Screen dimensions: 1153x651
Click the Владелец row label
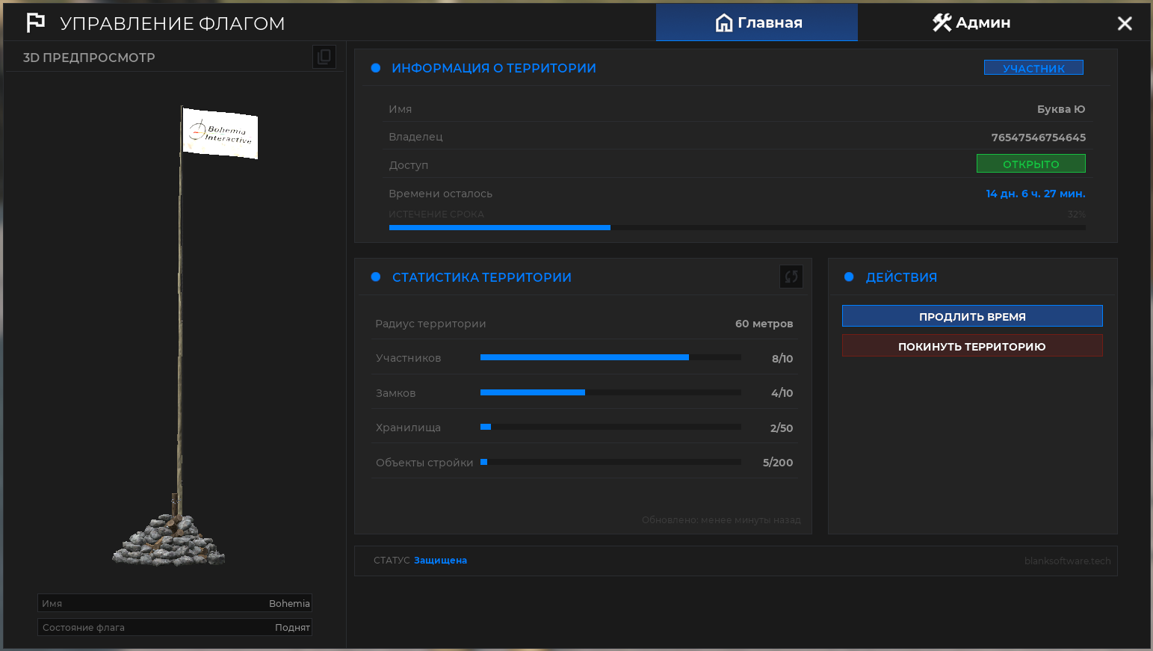pos(415,137)
